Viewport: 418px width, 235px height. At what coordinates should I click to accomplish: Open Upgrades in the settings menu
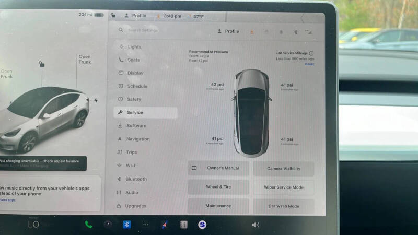(135, 206)
